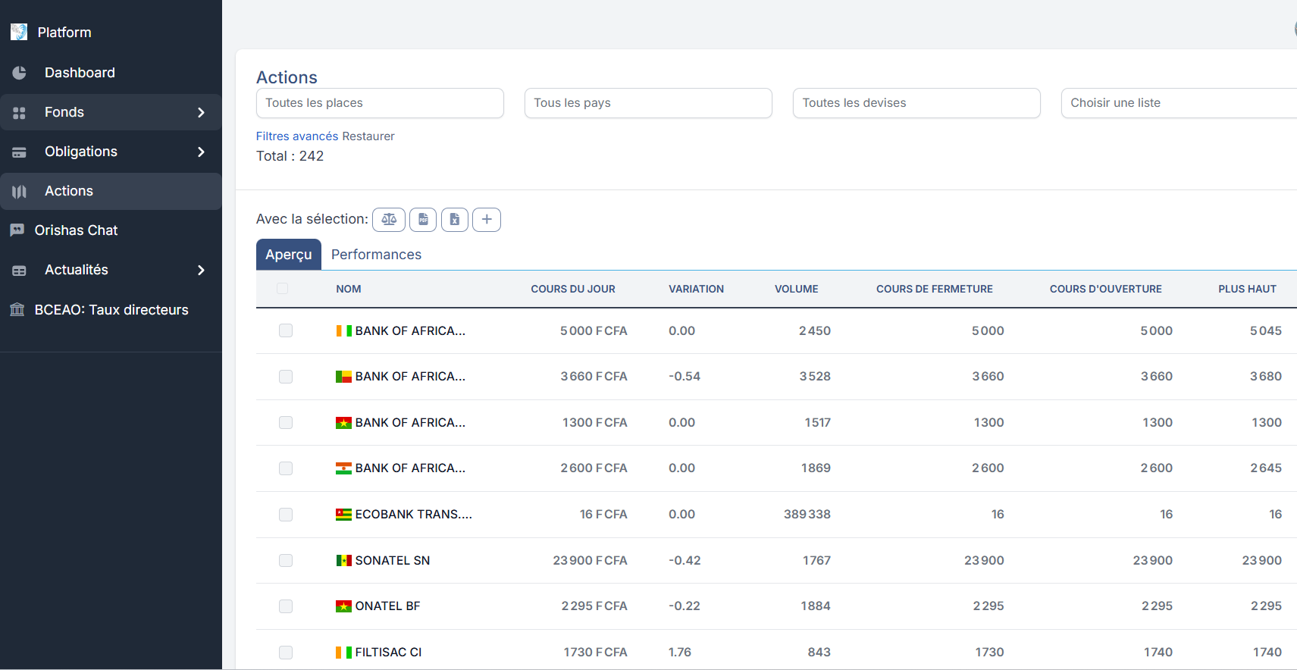
Task: Click the -0.54 variation value
Action: pyautogui.click(x=685, y=377)
